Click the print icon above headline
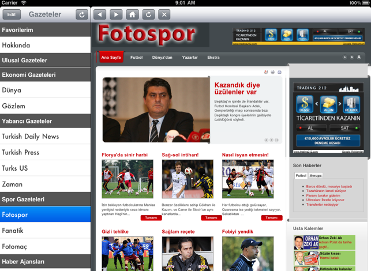The height and width of the screenshot is (271, 371). 272,72
